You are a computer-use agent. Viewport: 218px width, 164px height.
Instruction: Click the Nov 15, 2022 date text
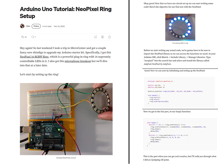59,26
